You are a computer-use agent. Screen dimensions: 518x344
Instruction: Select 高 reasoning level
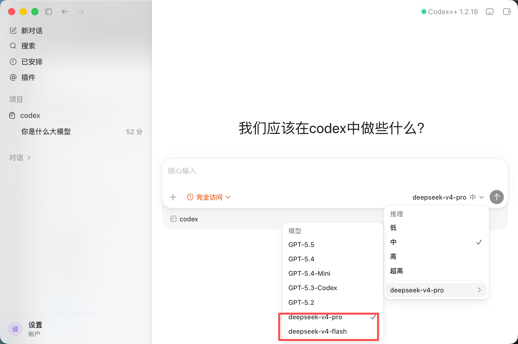(x=436, y=256)
